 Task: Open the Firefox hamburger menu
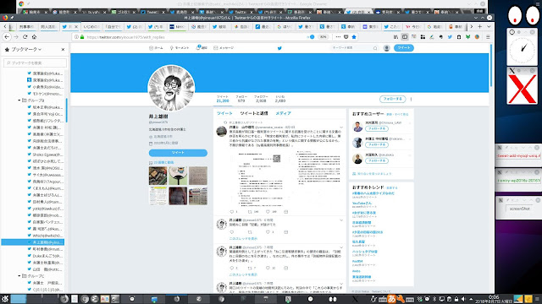pos(488,37)
